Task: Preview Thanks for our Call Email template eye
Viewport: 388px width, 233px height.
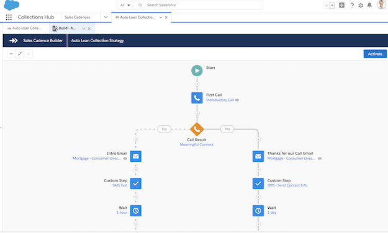Action: pos(320,159)
